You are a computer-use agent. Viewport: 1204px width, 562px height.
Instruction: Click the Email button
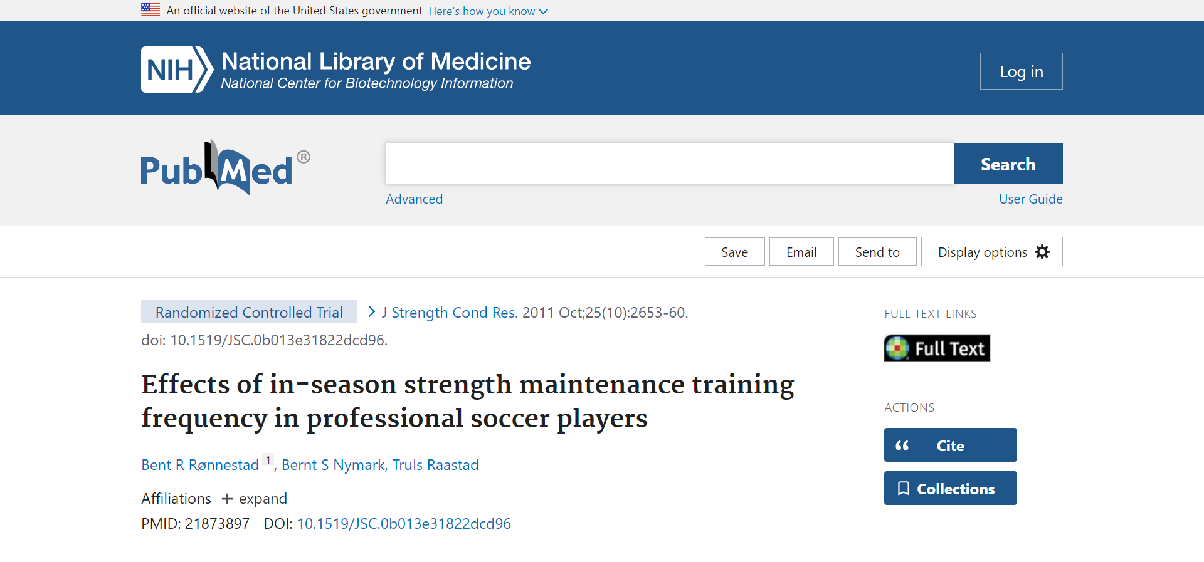pos(801,252)
